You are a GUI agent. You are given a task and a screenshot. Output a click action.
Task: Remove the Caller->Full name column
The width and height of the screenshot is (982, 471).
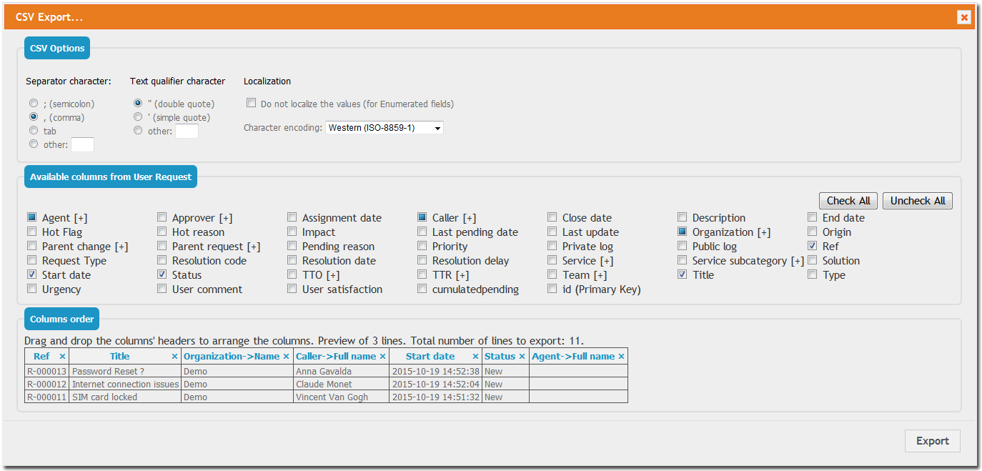pos(382,355)
